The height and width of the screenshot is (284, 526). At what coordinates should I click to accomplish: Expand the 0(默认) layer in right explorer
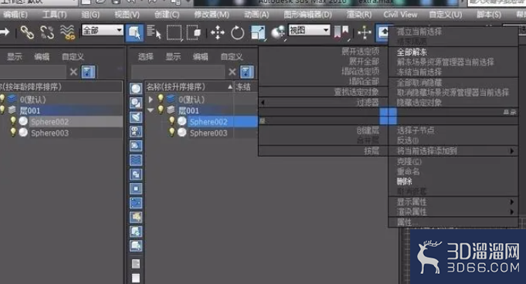pyautogui.click(x=151, y=100)
